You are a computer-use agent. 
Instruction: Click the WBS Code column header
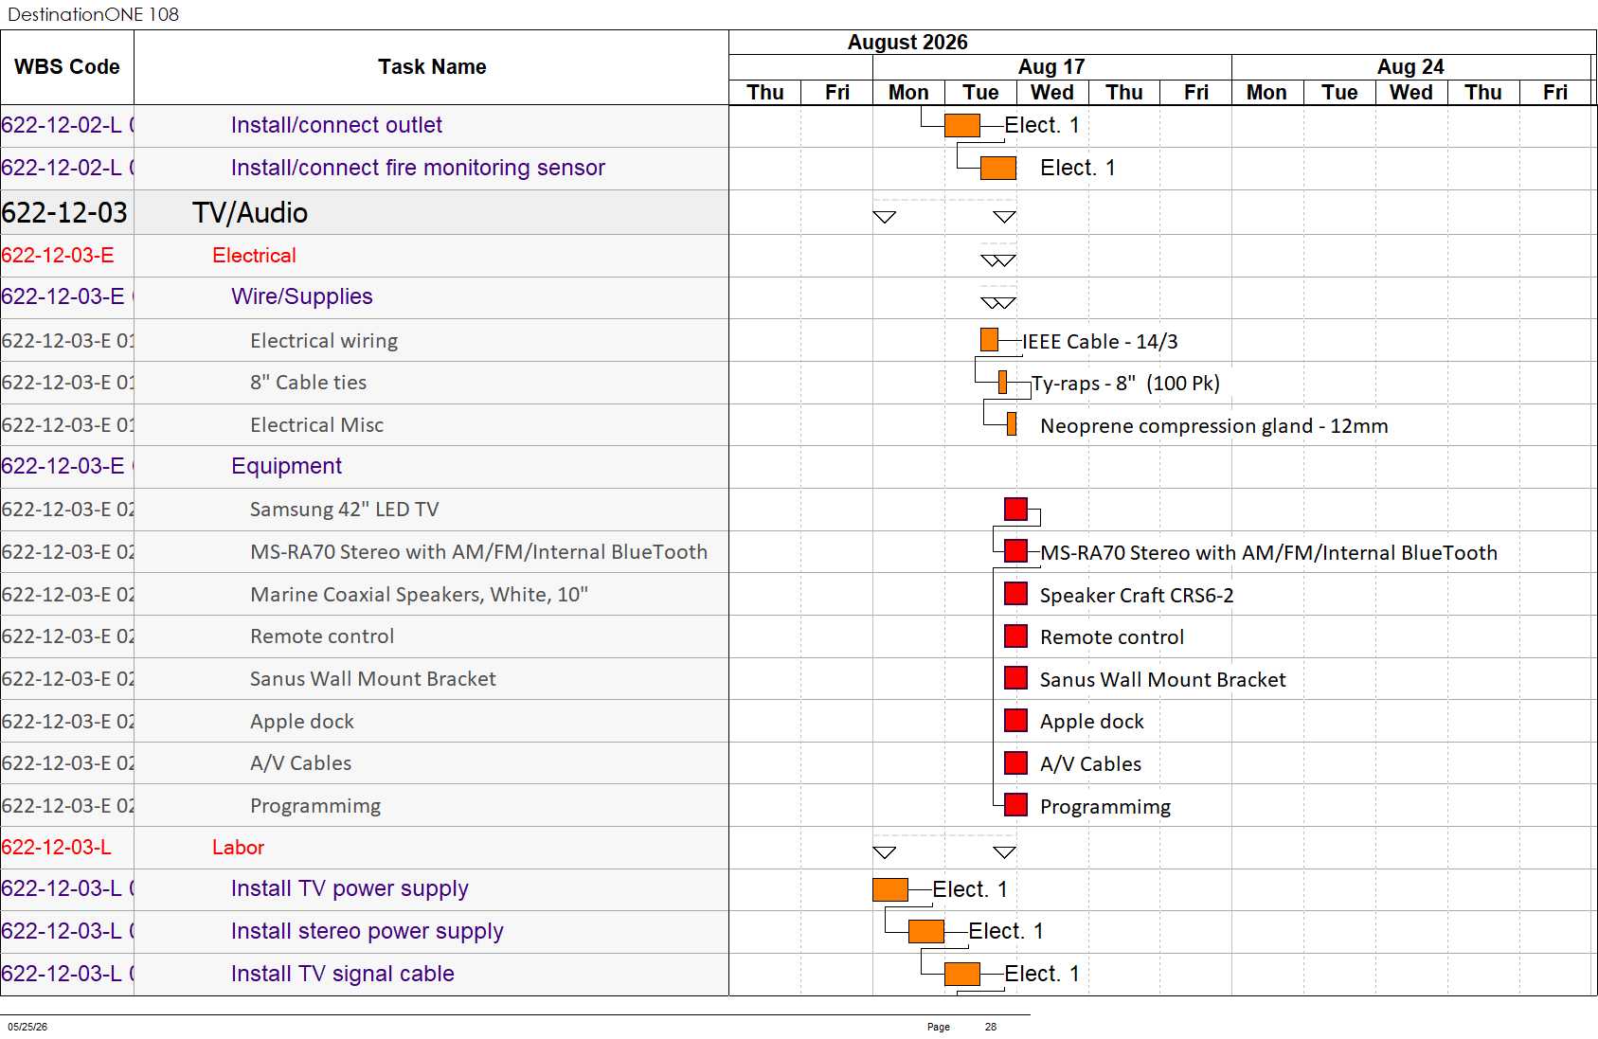click(67, 67)
